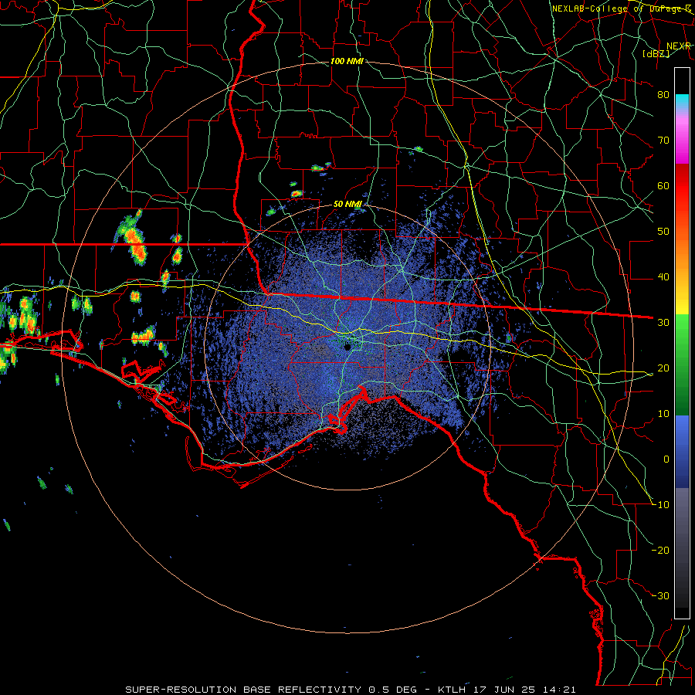This screenshot has height=695, width=695.
Task: Click the [dBZ] unit label
Action: pyautogui.click(x=656, y=53)
